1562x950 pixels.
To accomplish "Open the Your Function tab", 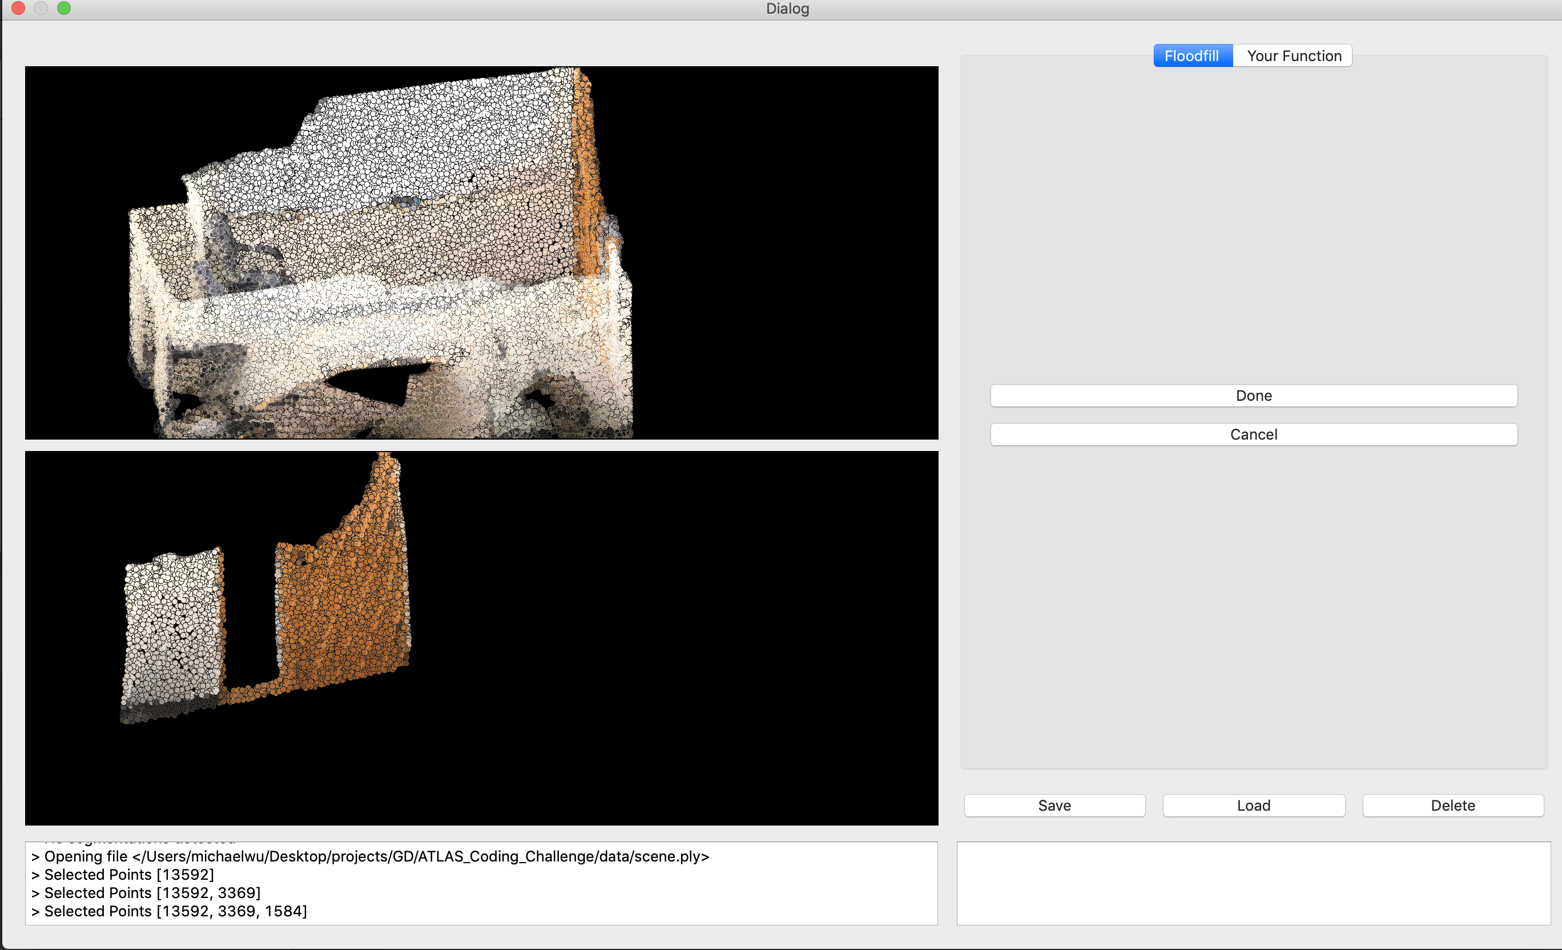I will click(1293, 56).
